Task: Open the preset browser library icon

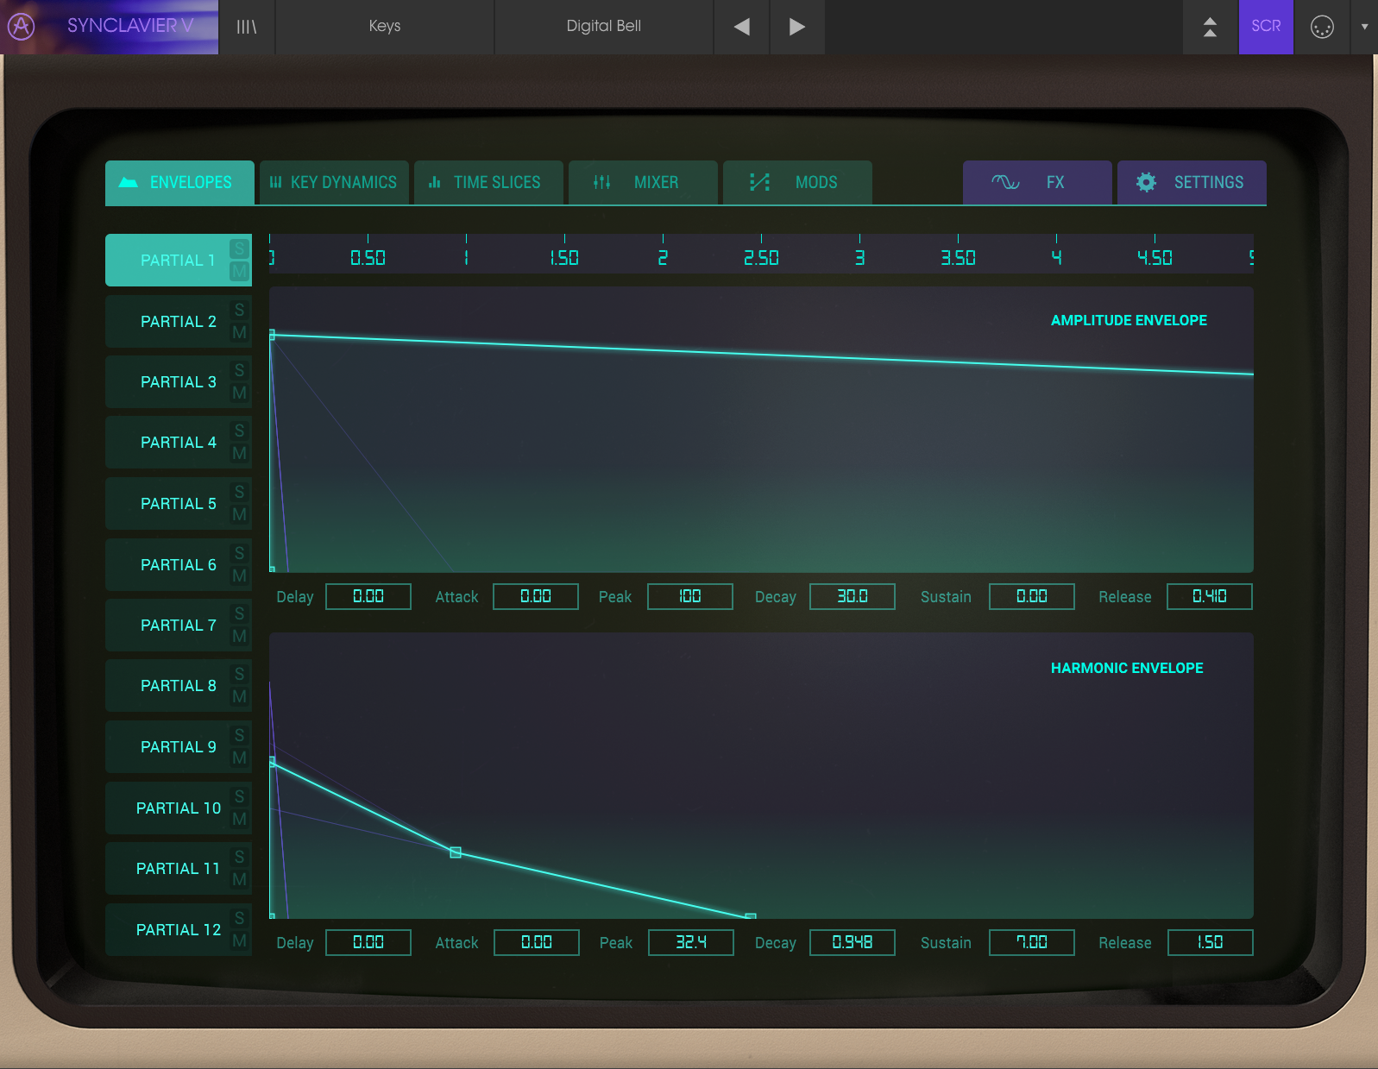Action: (247, 26)
